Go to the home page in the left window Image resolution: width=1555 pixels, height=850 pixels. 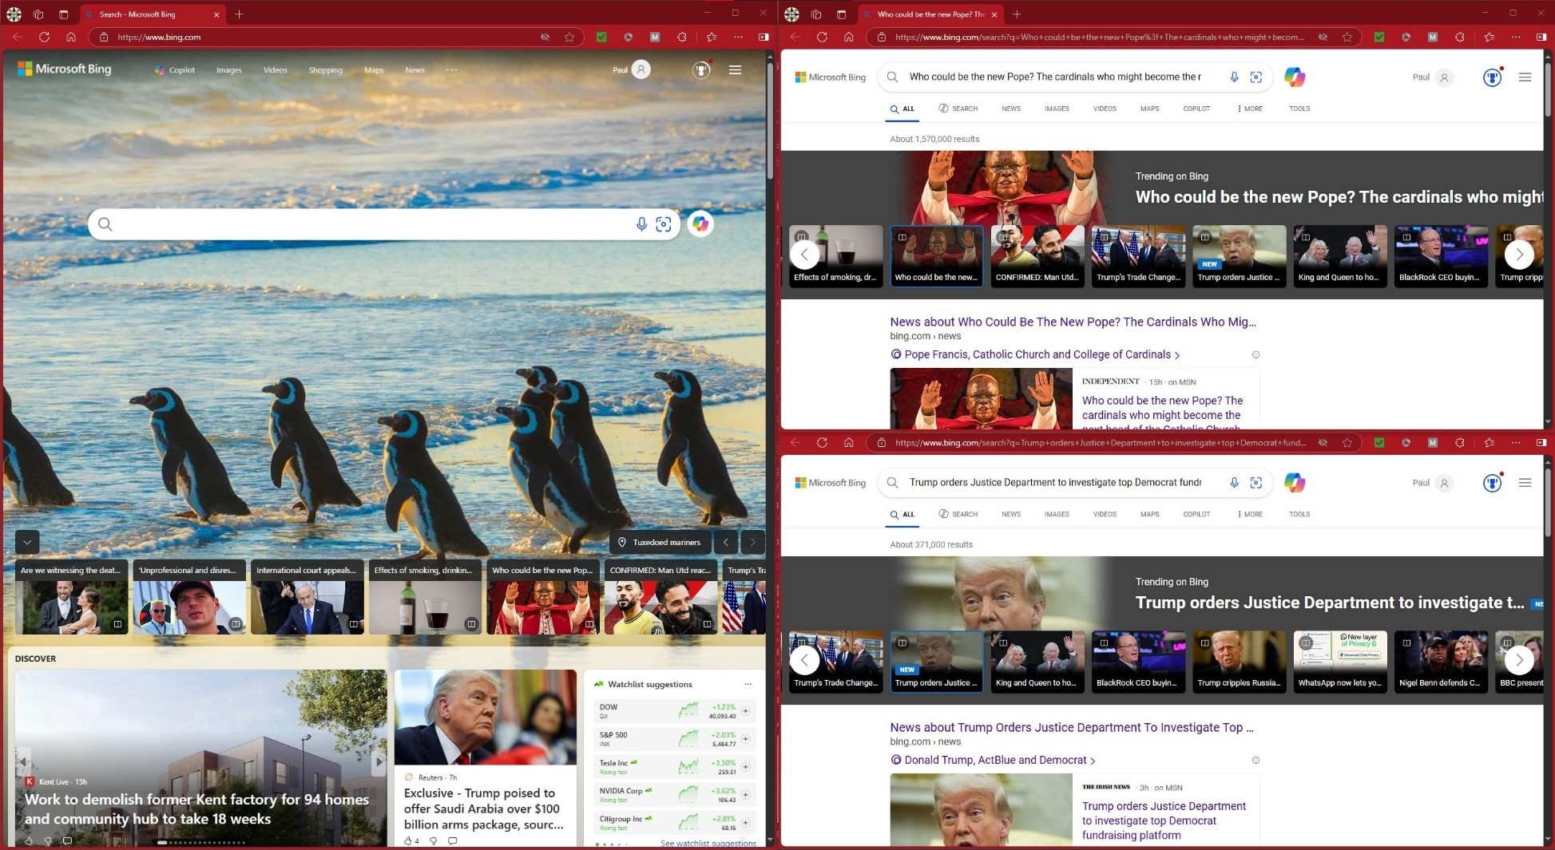71,37
